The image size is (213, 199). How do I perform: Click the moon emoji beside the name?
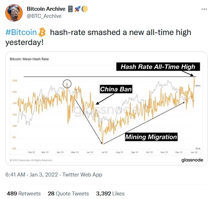click(x=85, y=9)
